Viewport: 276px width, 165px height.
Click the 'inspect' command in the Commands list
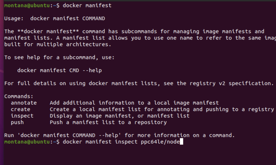click(x=22, y=116)
